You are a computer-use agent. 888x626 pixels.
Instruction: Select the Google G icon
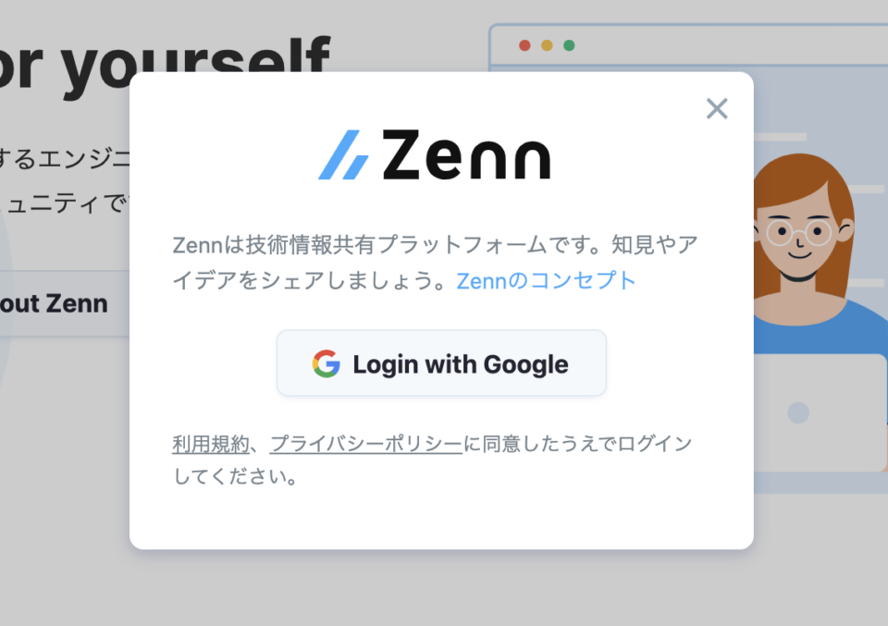[328, 363]
